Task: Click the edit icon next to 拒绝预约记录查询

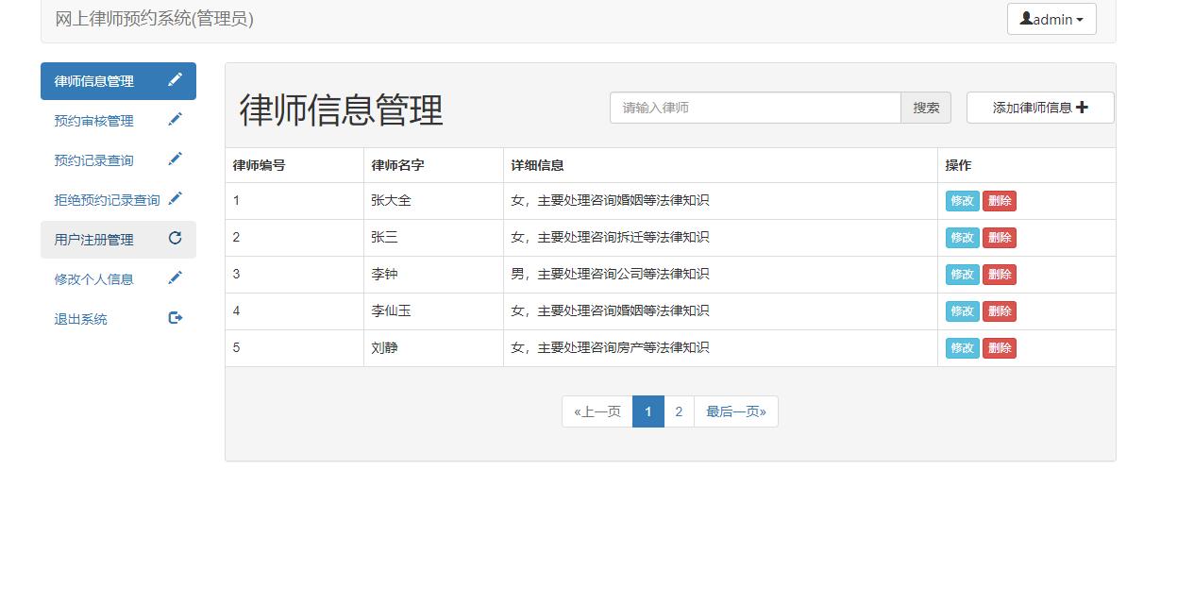Action: (175, 198)
